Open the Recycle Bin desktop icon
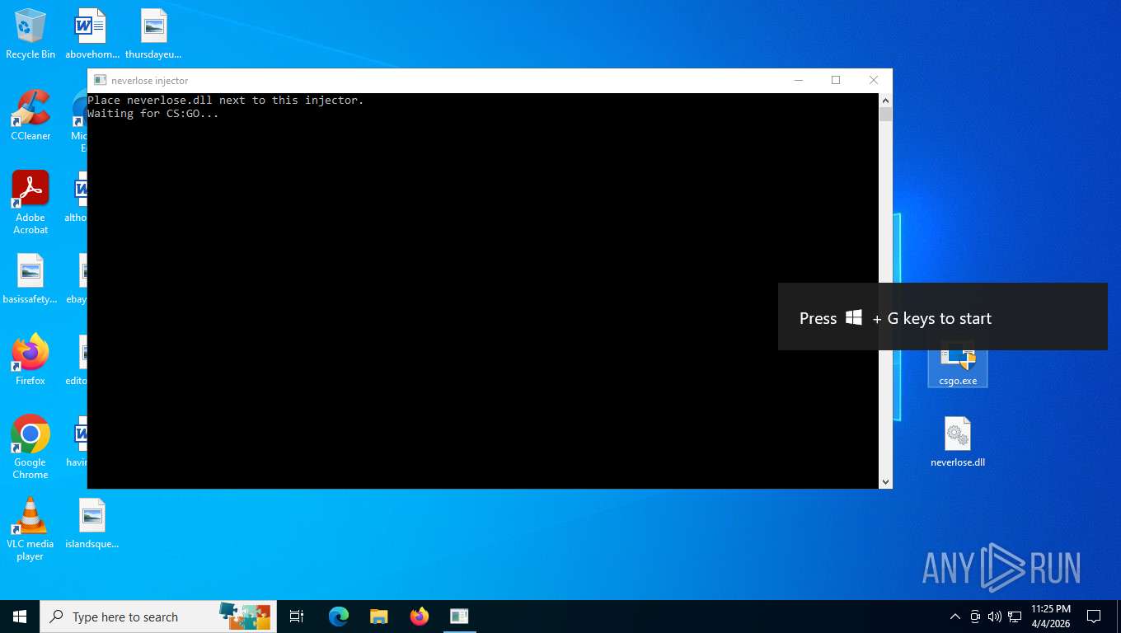1121x633 pixels. [30, 34]
